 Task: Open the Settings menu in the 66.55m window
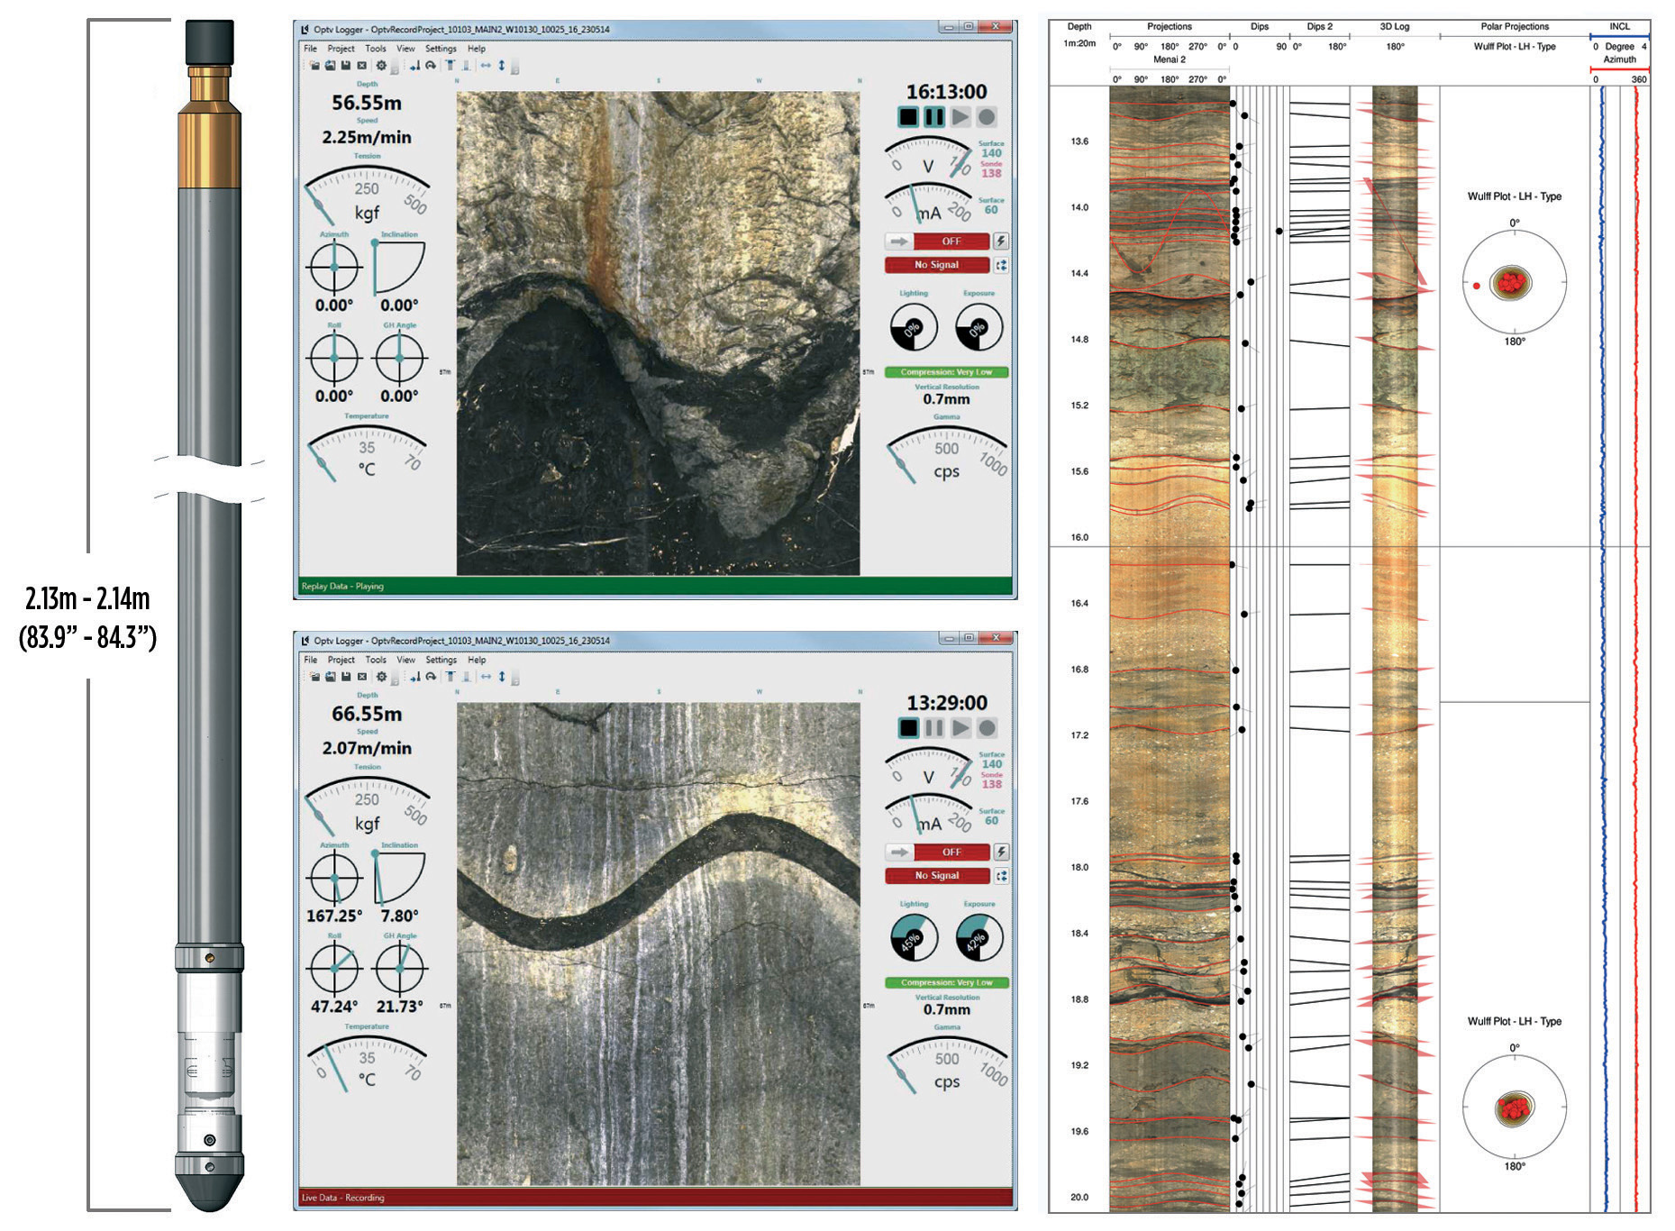pos(441,660)
